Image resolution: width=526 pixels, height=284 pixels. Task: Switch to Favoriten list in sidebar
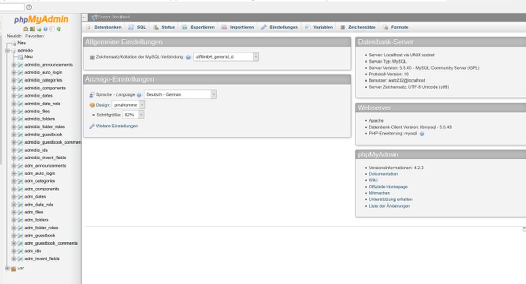coord(34,36)
